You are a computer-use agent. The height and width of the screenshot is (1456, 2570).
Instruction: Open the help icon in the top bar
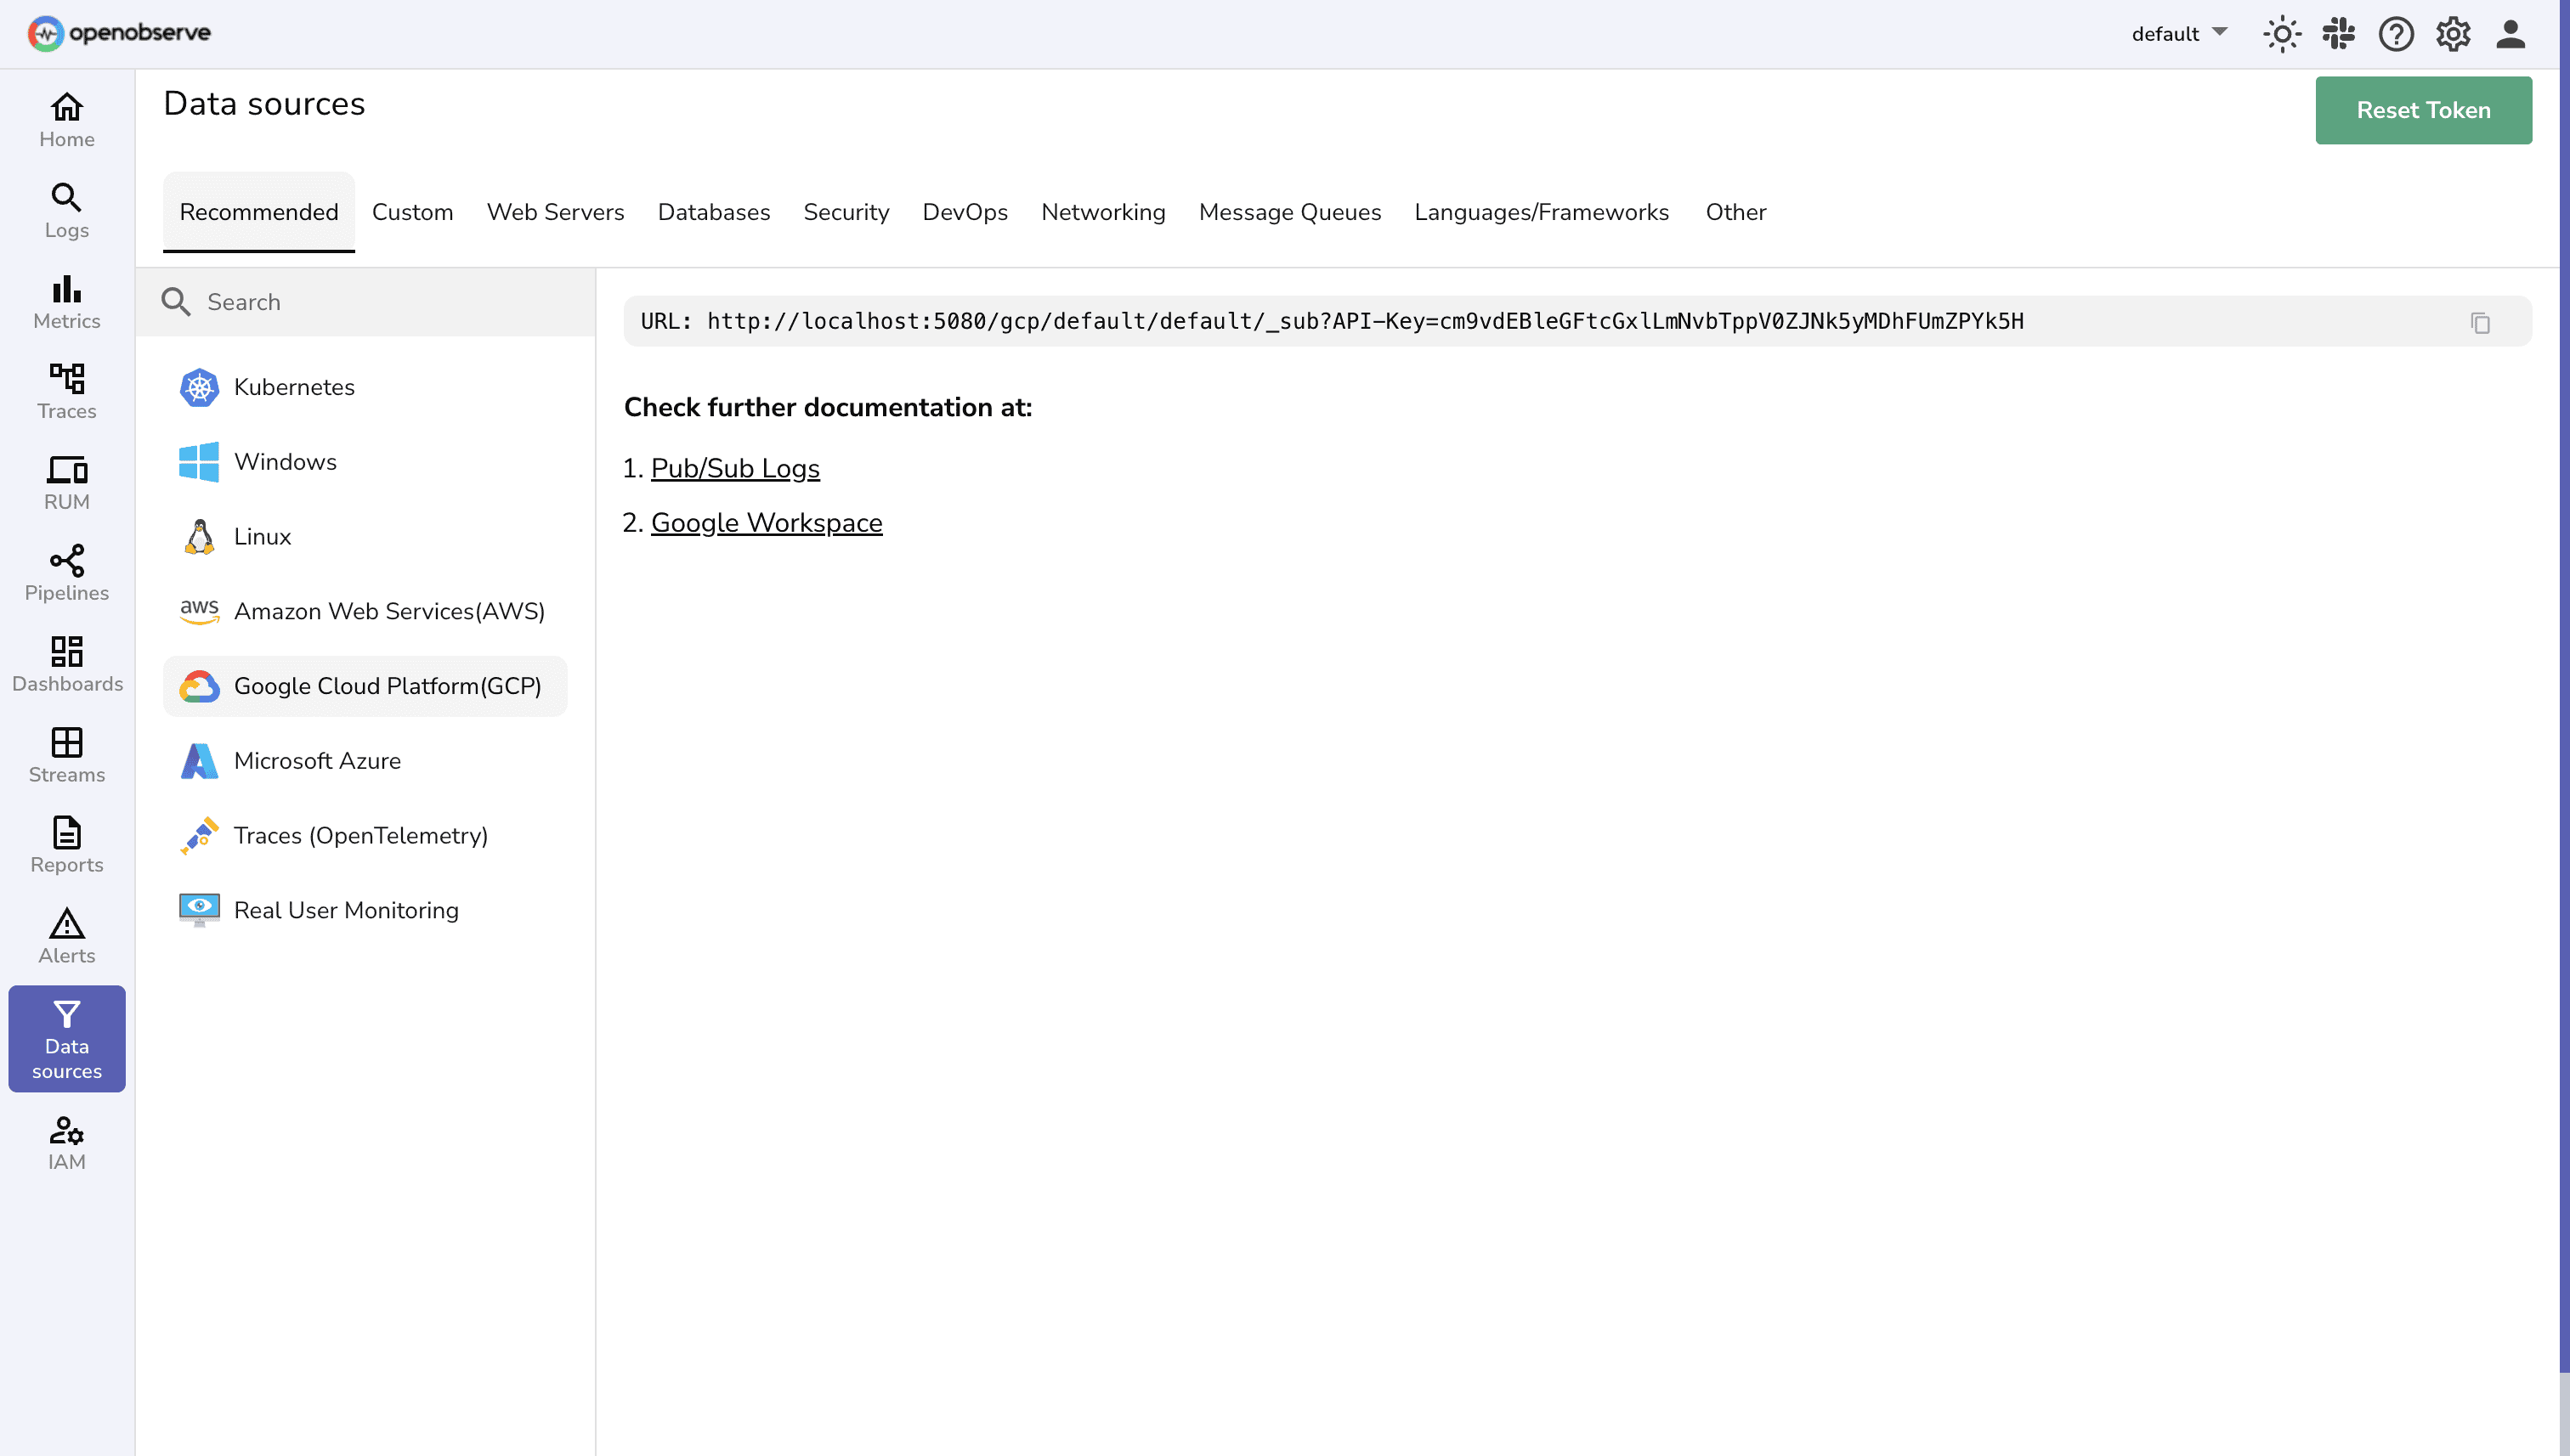click(x=2396, y=33)
